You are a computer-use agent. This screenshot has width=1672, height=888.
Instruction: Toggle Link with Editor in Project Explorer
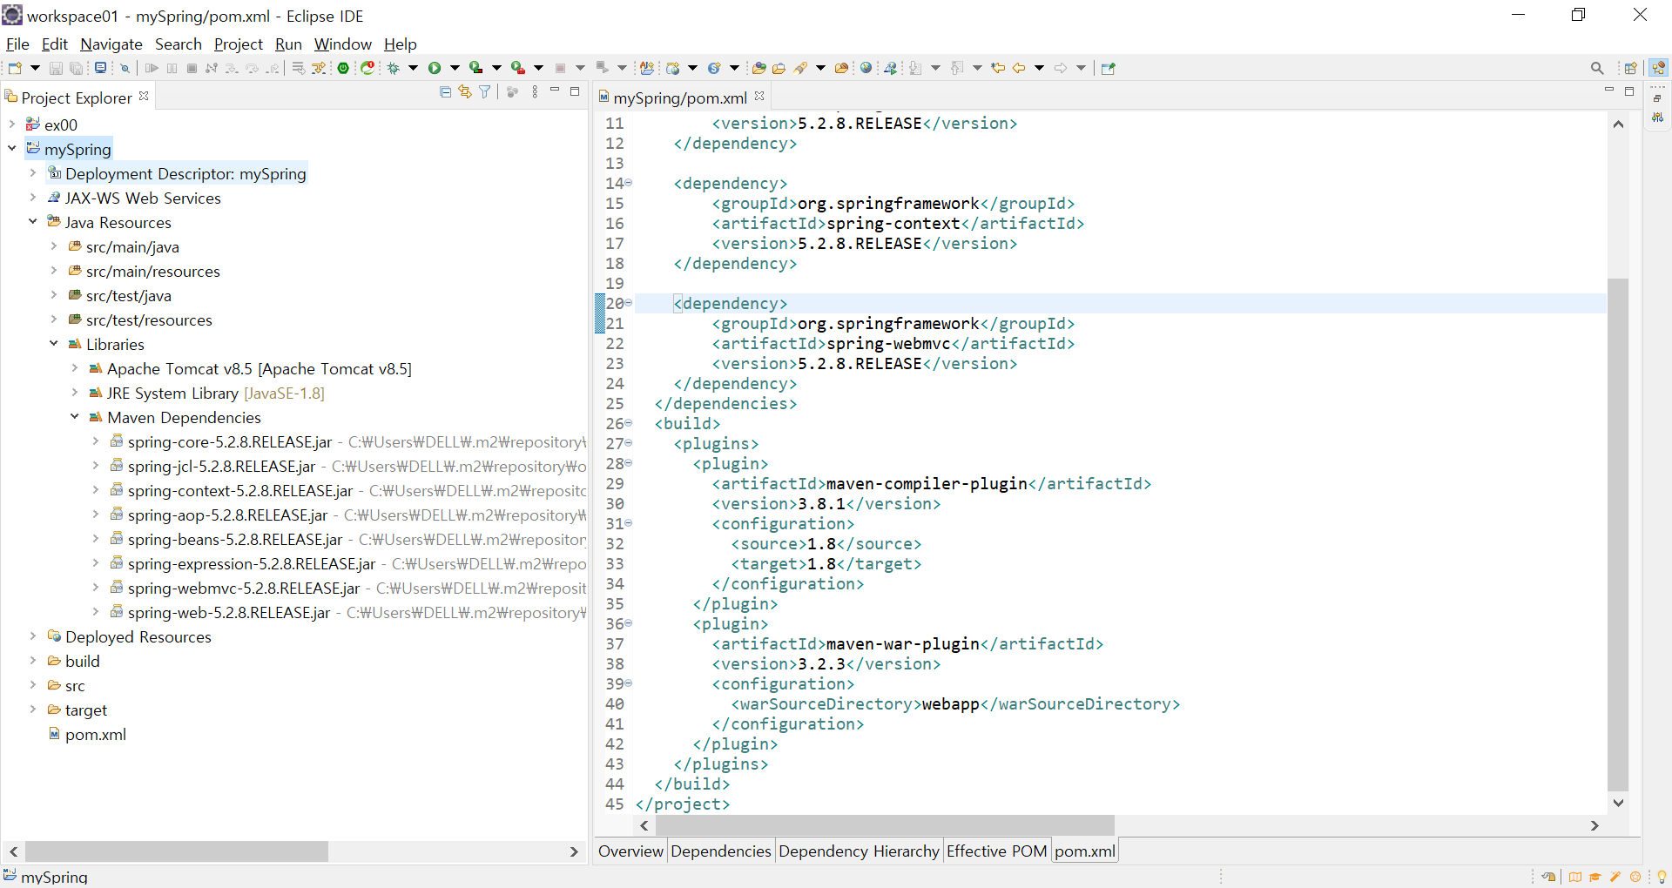tap(465, 91)
